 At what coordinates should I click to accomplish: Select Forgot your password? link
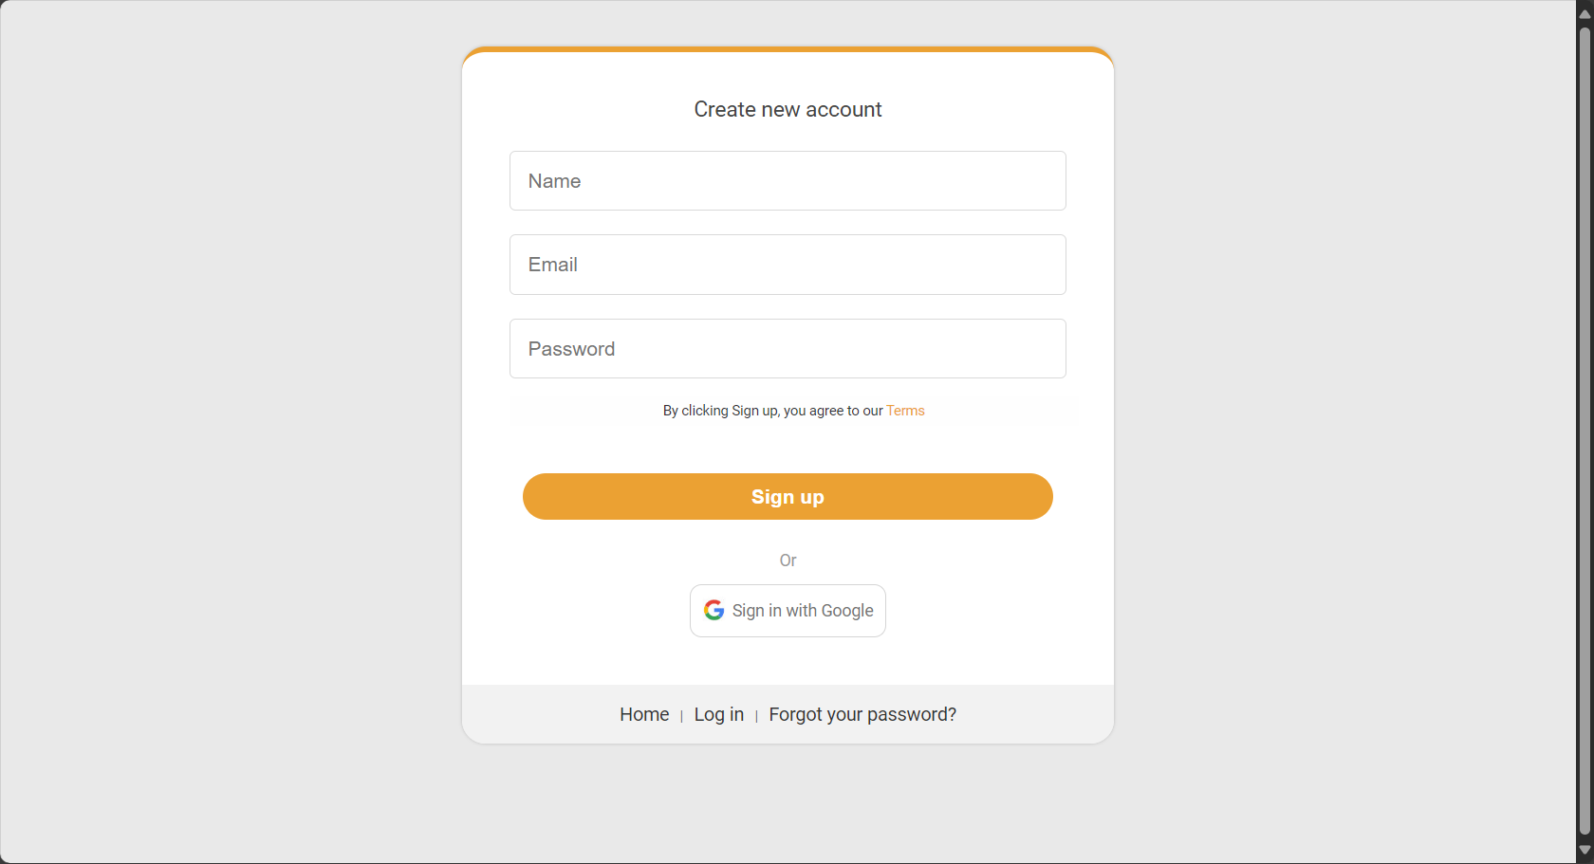tap(862, 714)
